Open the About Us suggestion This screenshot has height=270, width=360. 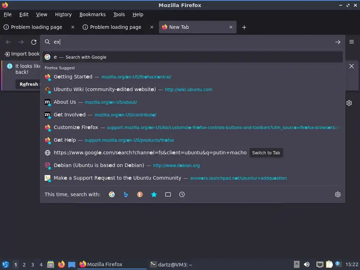(192, 102)
